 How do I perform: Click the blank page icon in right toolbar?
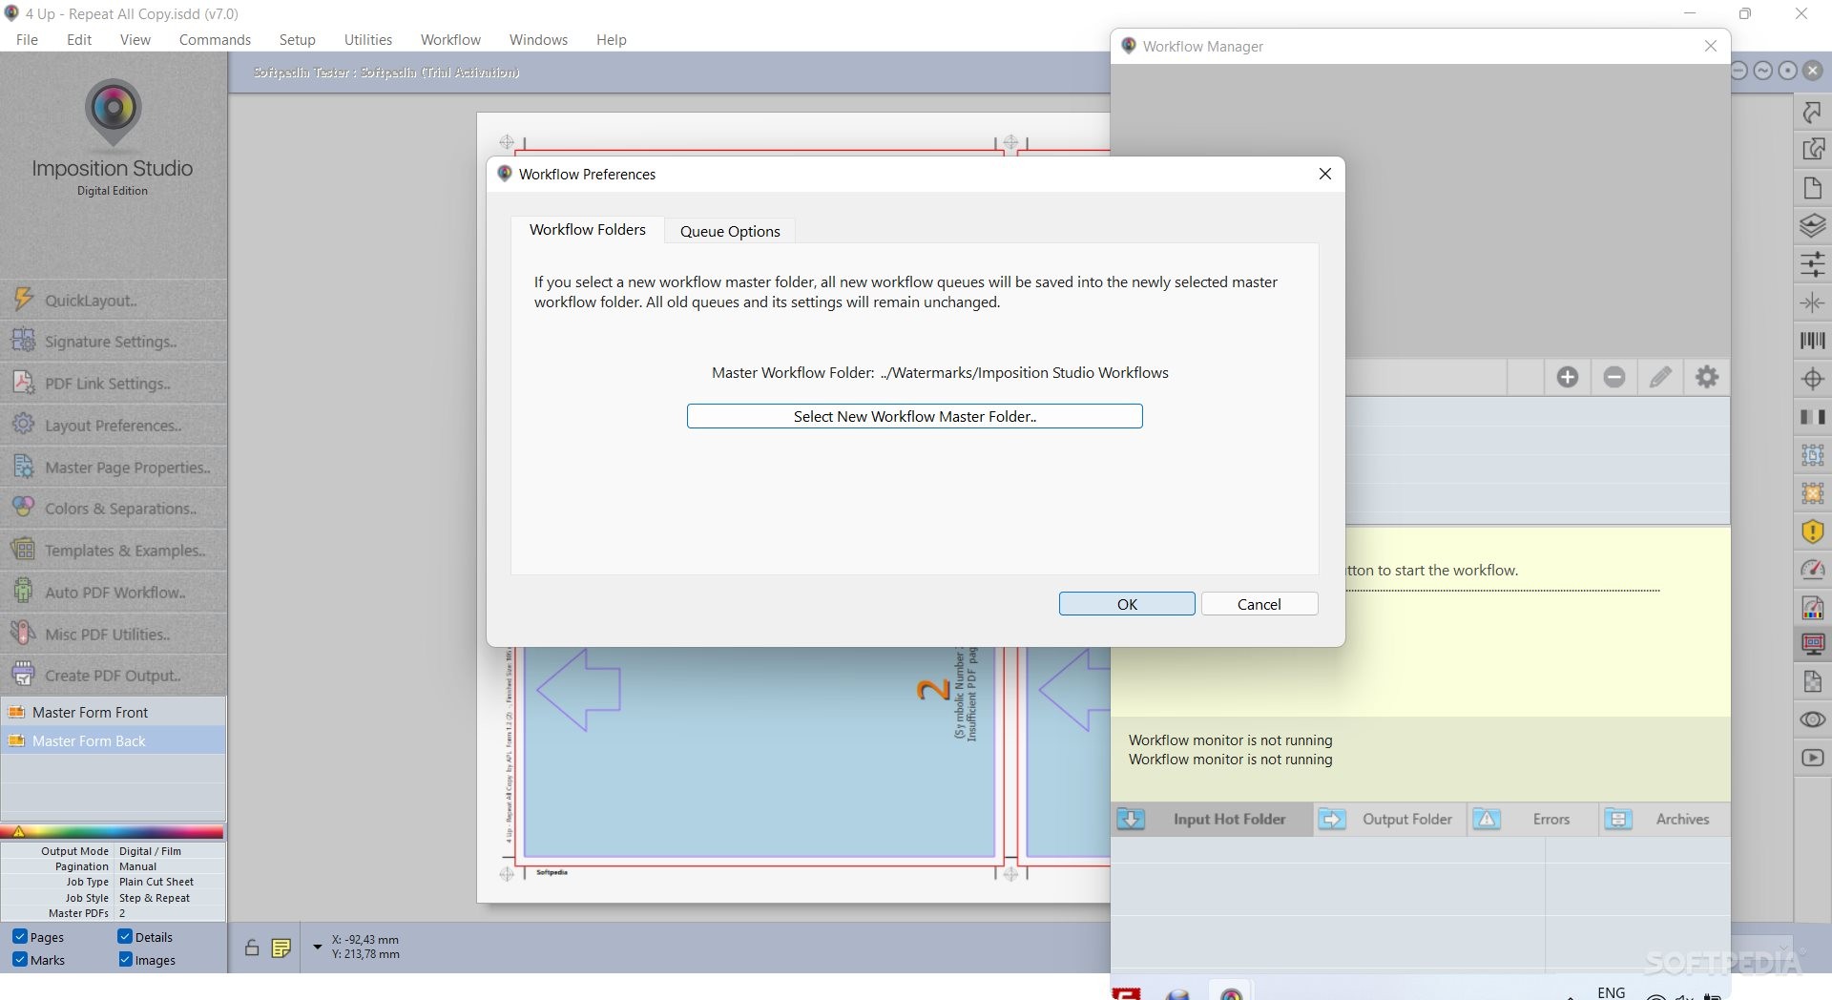click(x=1812, y=188)
